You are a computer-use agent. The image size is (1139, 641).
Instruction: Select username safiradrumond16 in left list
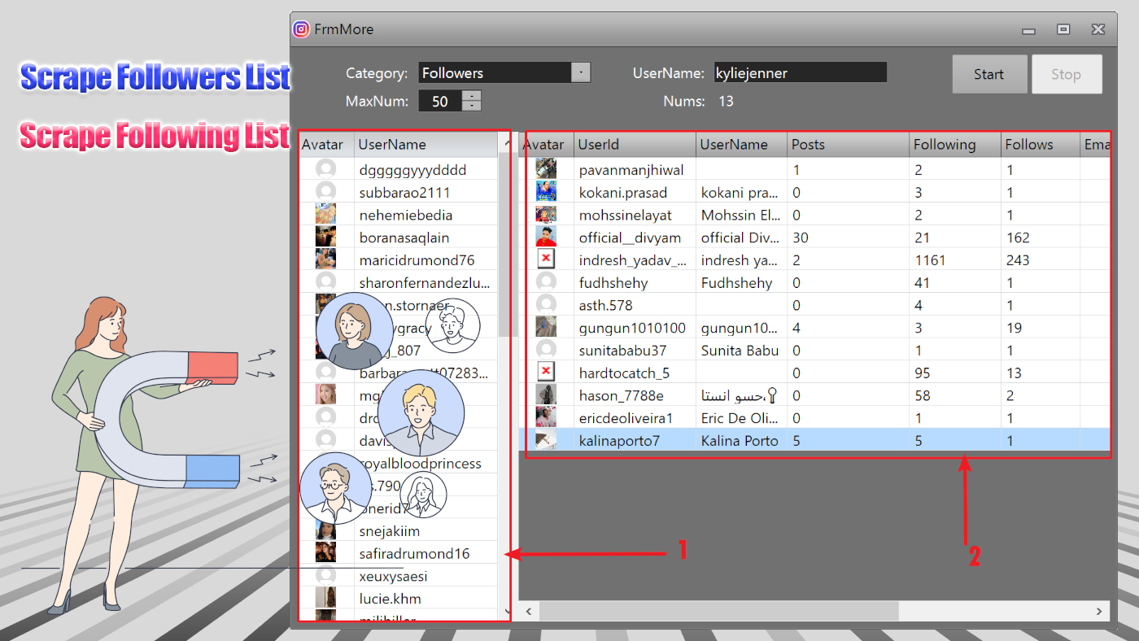click(x=414, y=554)
